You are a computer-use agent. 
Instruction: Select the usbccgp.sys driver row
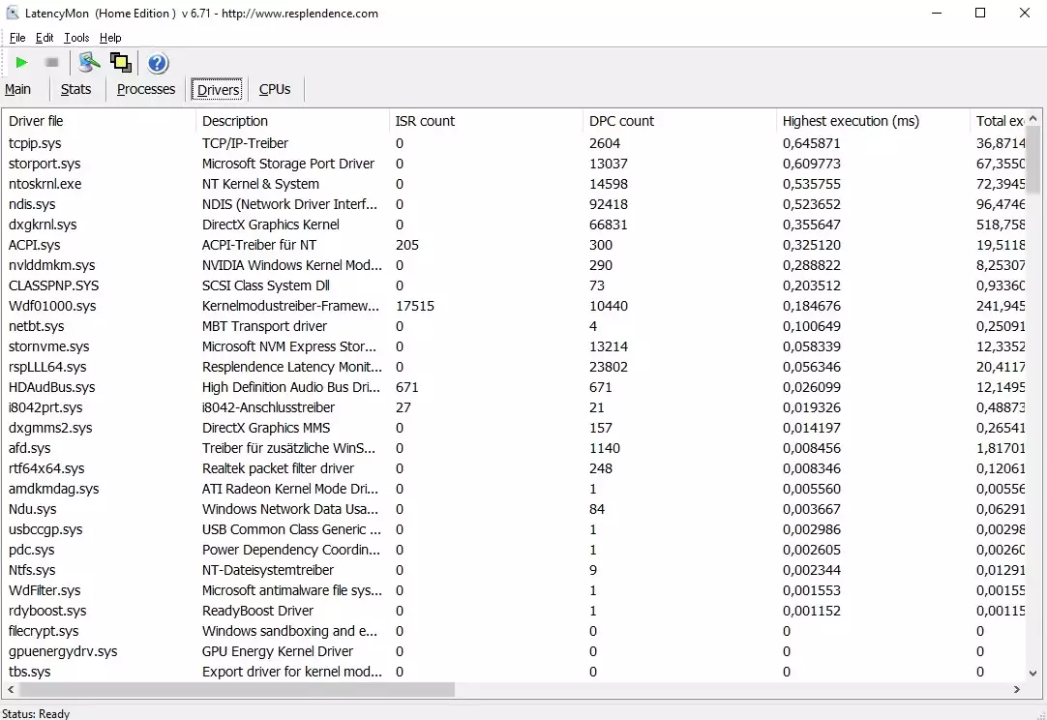514,530
